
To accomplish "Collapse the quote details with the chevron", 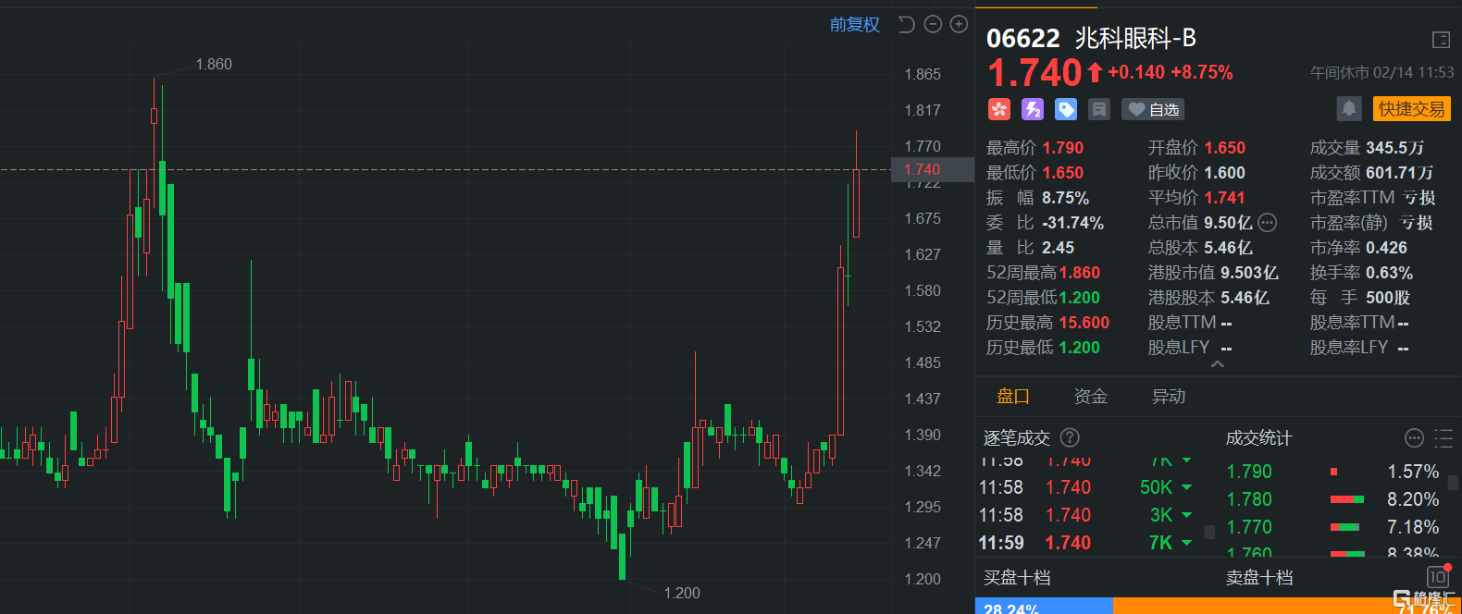I will (1218, 364).
